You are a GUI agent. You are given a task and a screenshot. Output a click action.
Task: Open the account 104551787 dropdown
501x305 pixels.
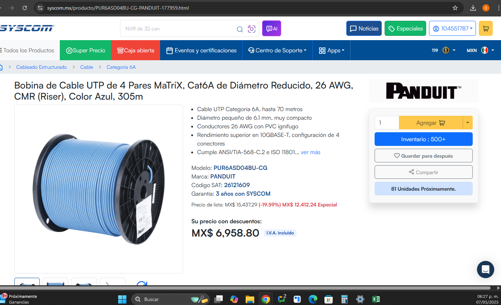(x=452, y=28)
